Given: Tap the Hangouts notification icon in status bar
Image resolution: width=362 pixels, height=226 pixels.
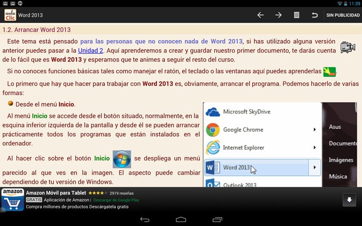Looking at the screenshot, I should pyautogui.click(x=20, y=4).
